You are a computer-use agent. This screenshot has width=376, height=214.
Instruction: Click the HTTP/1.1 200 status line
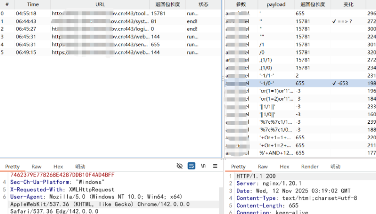pos(256,176)
